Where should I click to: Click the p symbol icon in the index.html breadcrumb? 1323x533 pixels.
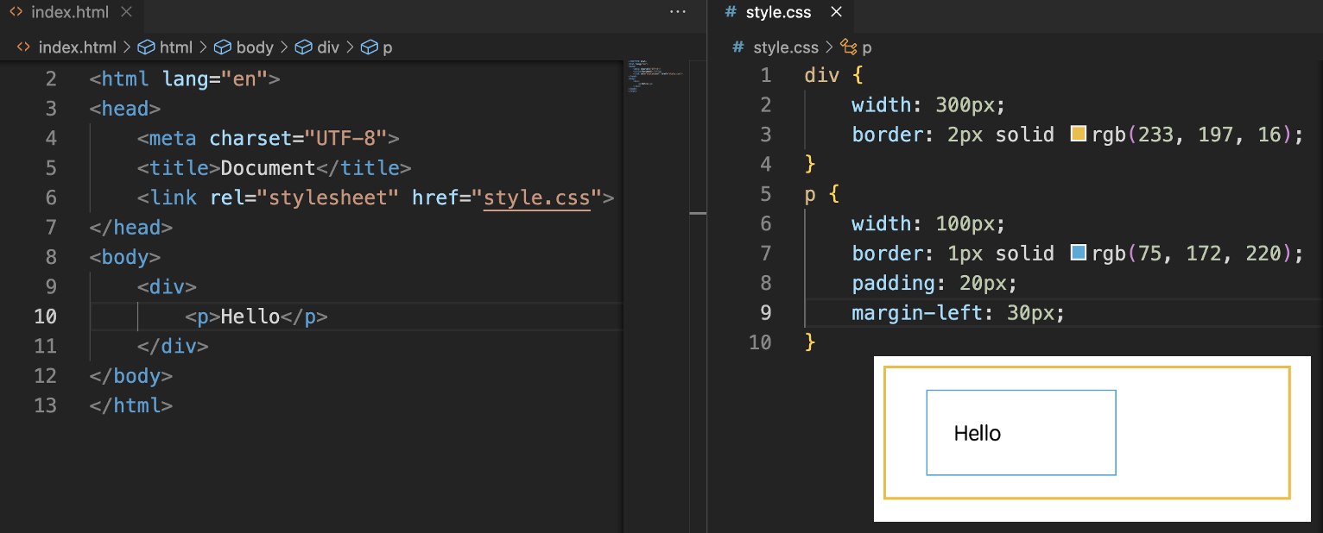coord(367,47)
